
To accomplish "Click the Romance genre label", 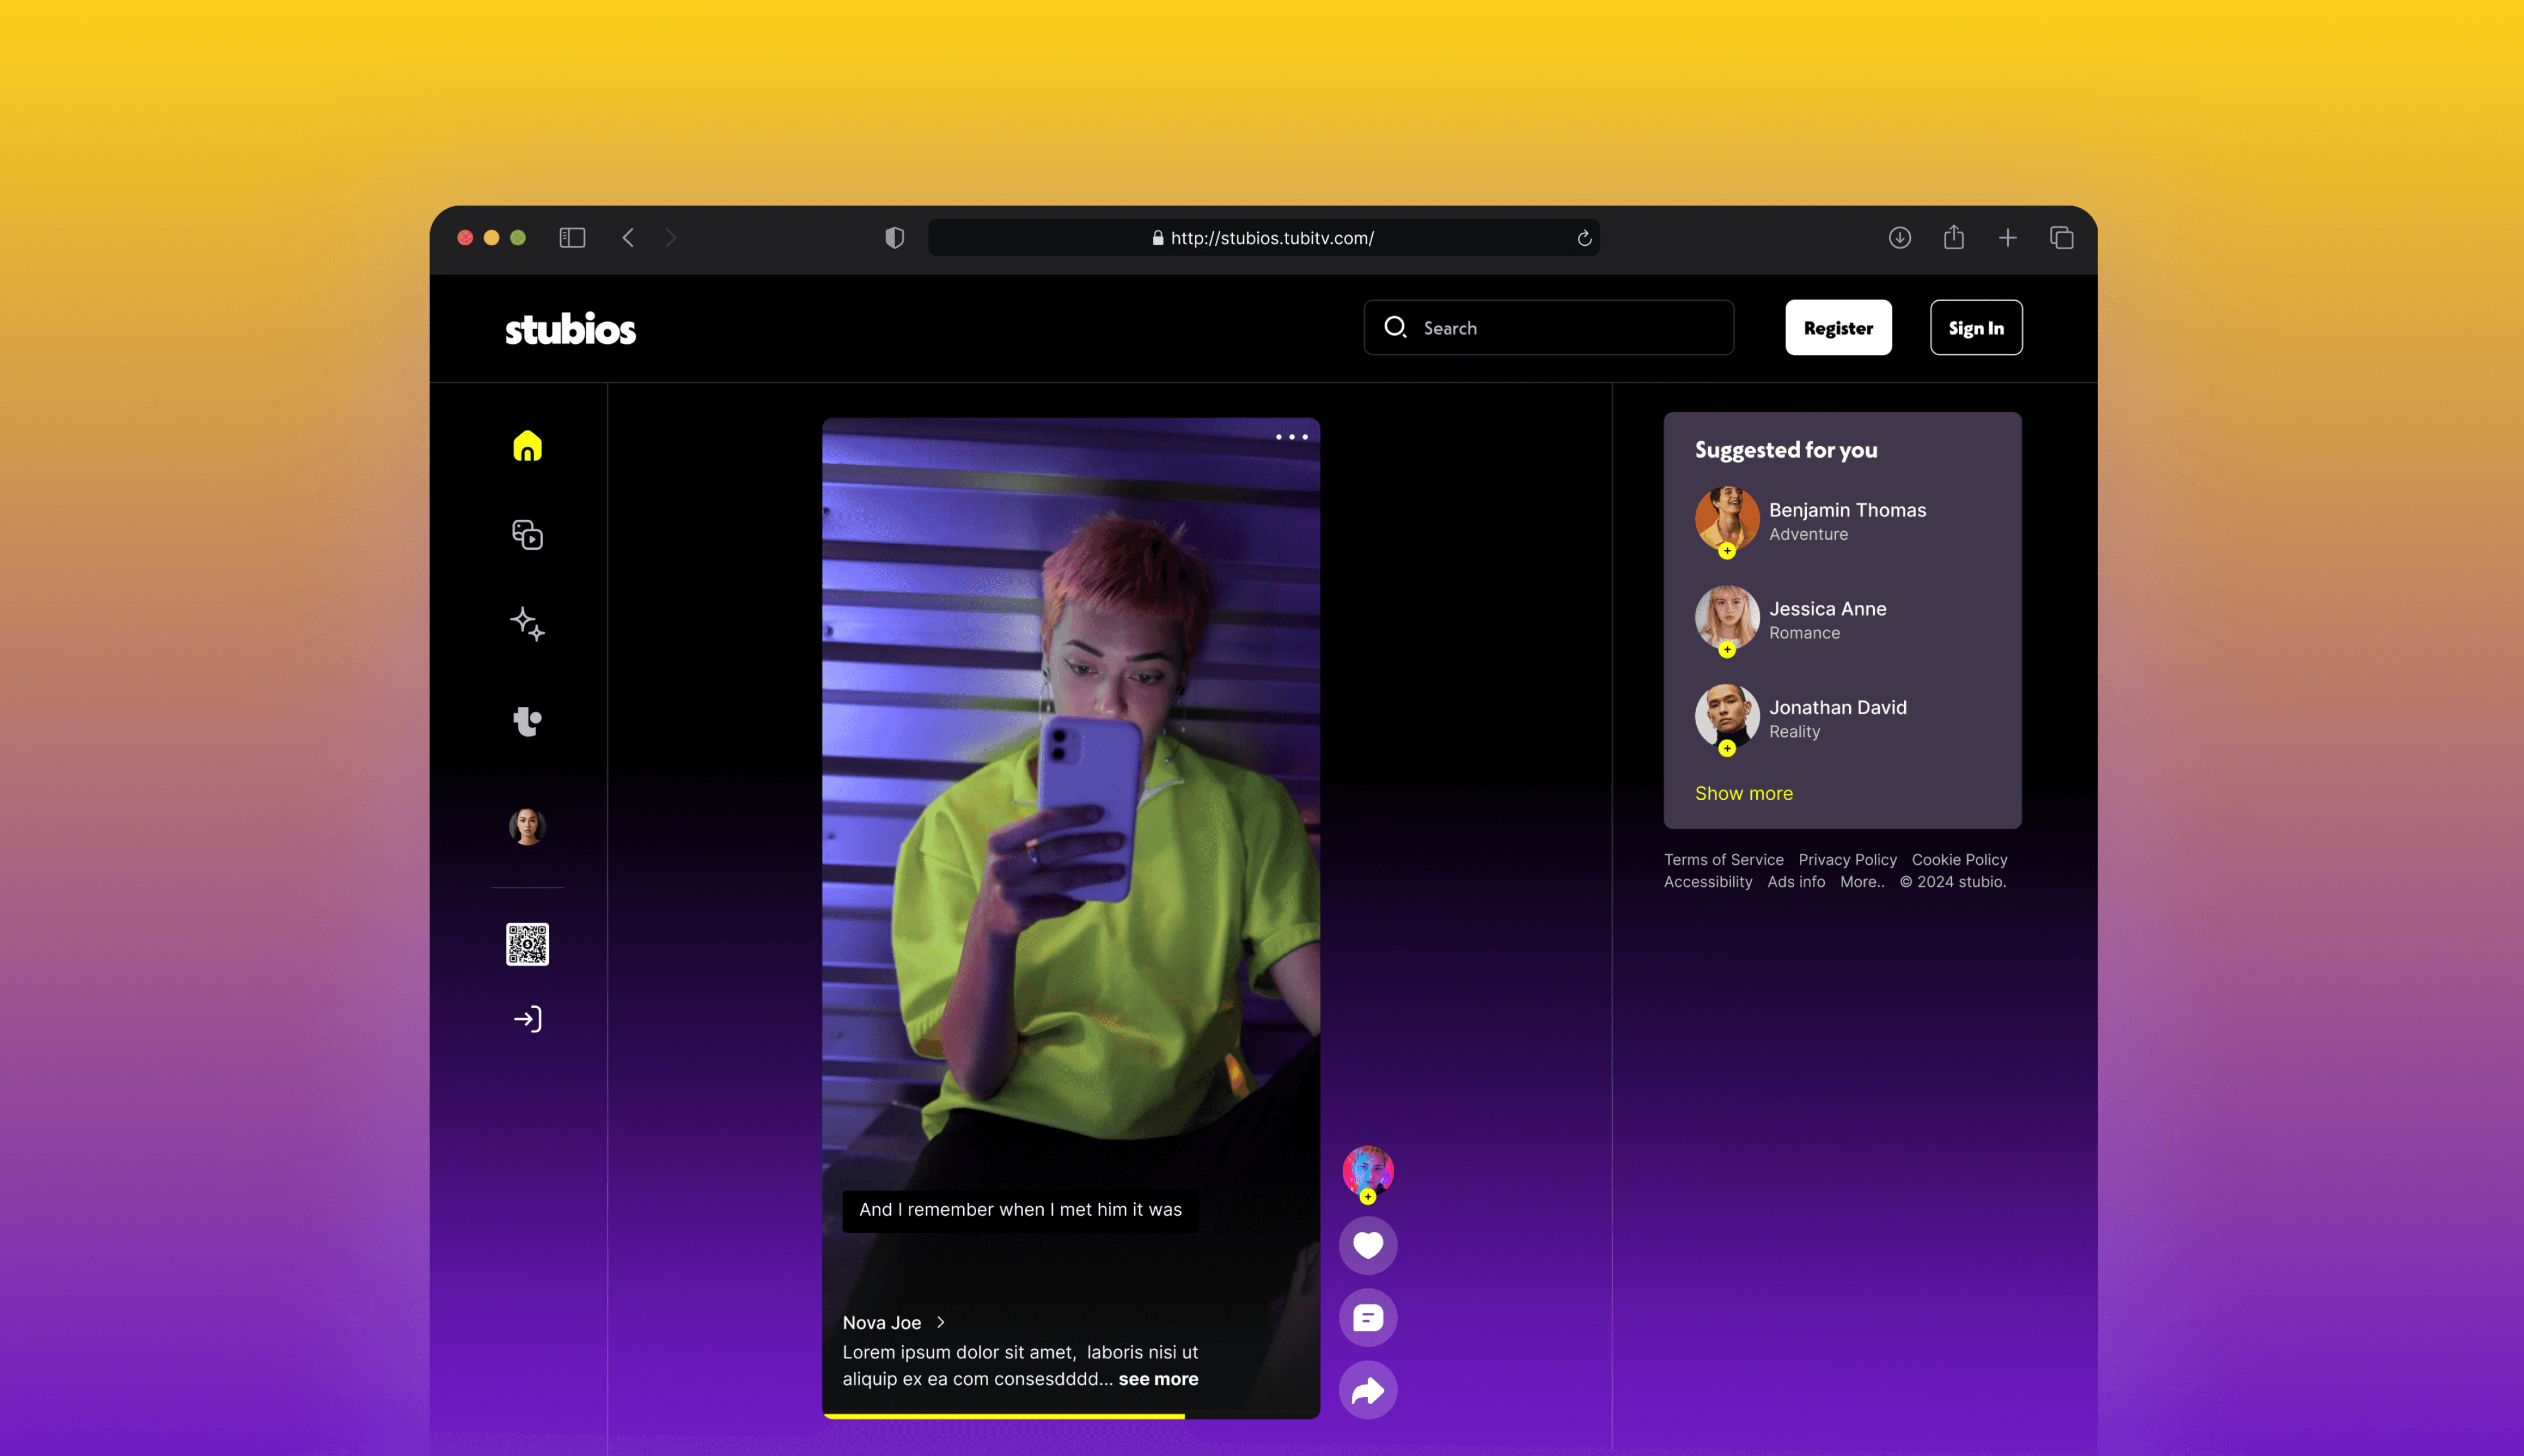I will point(1804,633).
